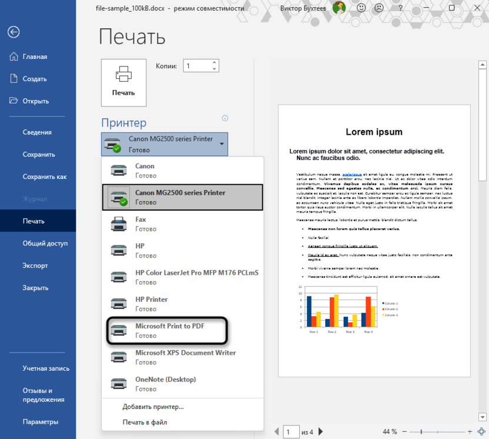
Task: Click the OneNote (Desktop) printer icon
Action: tap(119, 384)
